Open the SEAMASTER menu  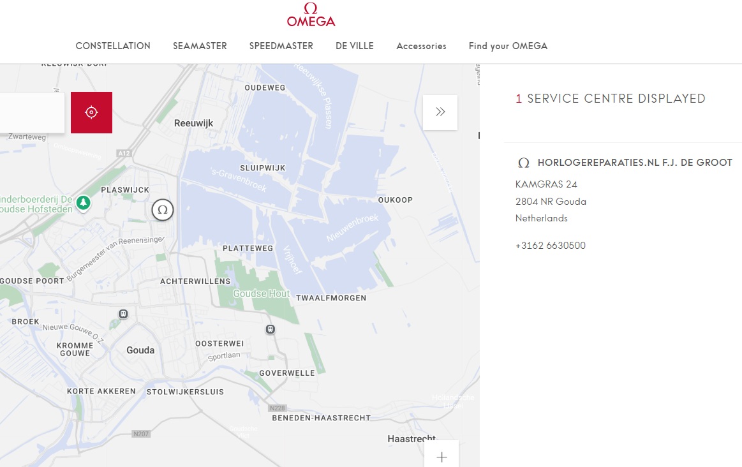coord(200,46)
